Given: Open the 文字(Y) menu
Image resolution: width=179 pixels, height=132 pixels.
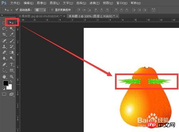Looking at the screenshot, I should (68, 3).
